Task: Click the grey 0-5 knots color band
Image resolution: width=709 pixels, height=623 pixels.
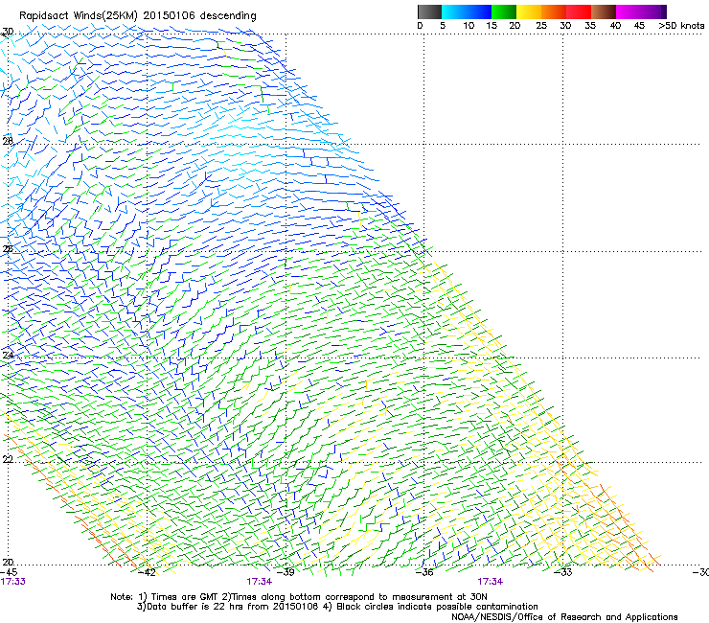Action: 429,12
